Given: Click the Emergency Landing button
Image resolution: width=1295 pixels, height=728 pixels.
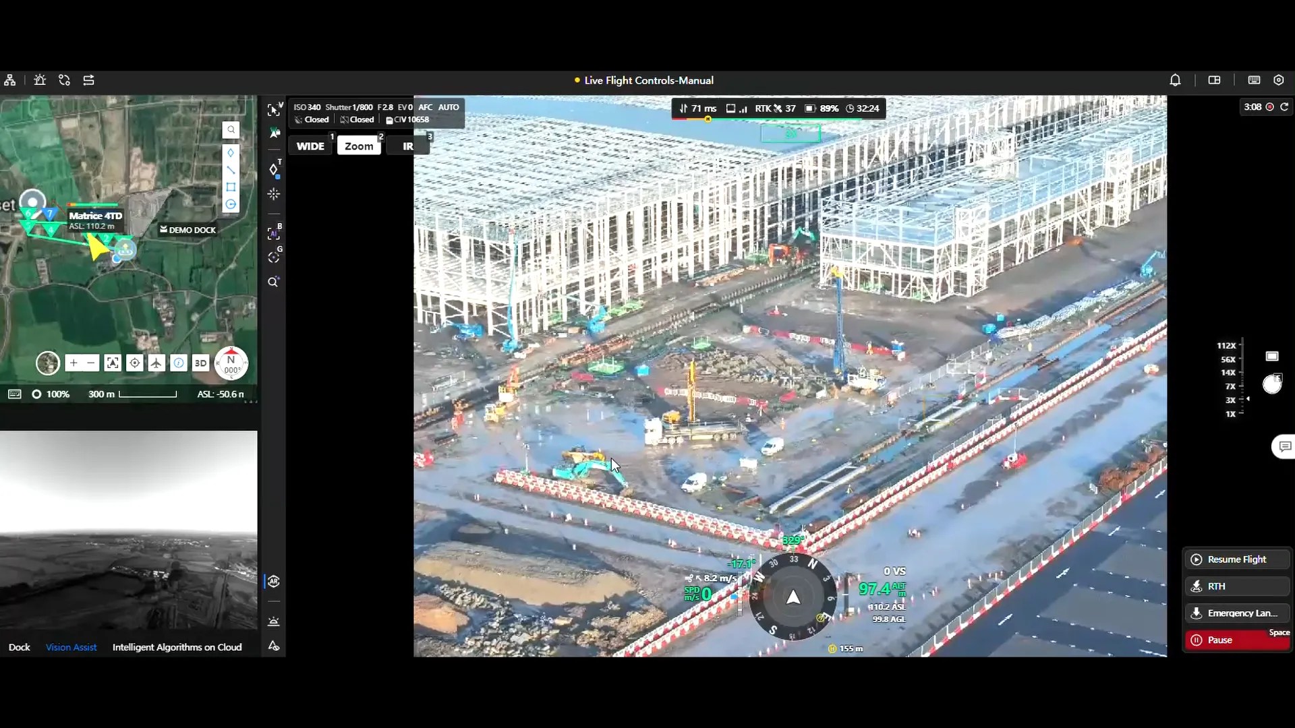Looking at the screenshot, I should click(x=1237, y=613).
